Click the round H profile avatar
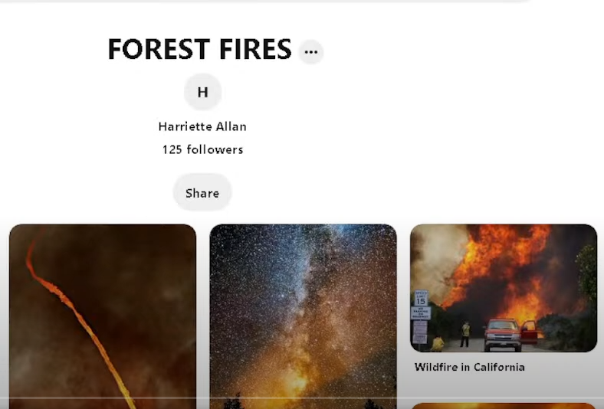The image size is (604, 409). click(202, 92)
